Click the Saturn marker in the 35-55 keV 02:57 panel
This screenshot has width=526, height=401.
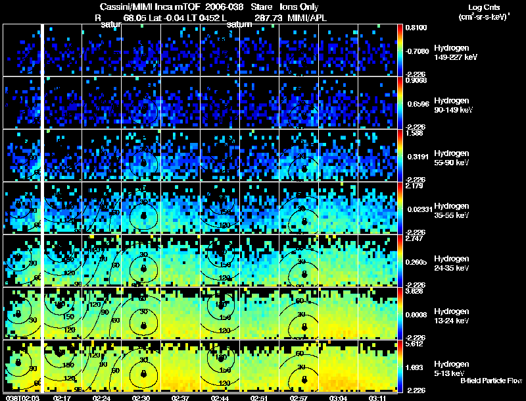[304, 221]
